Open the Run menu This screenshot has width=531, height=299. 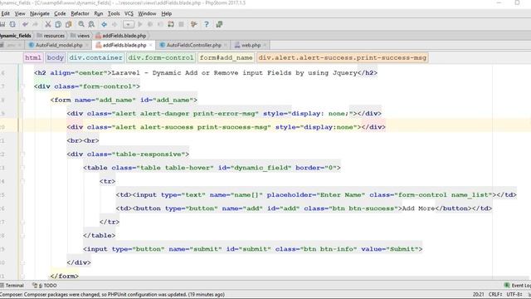click(99, 13)
